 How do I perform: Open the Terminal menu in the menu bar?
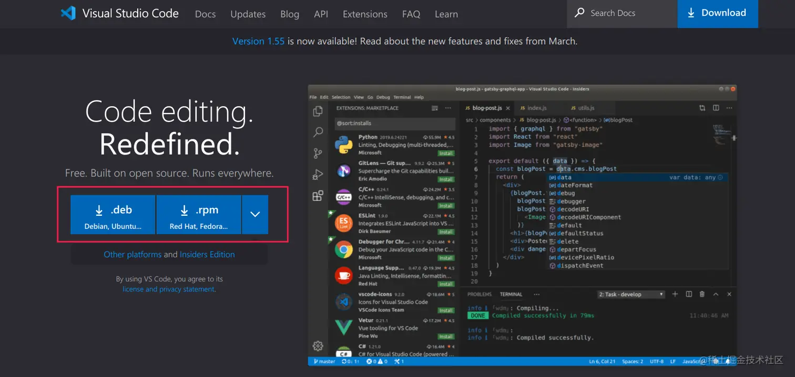[402, 97]
